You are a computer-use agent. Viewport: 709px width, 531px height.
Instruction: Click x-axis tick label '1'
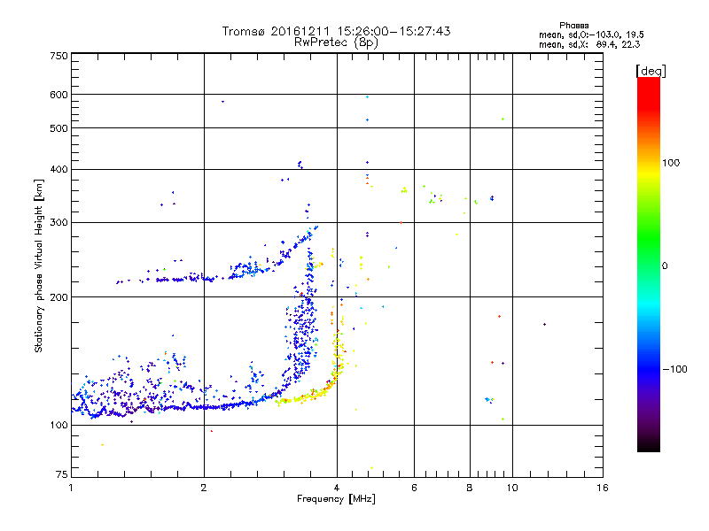71,488
